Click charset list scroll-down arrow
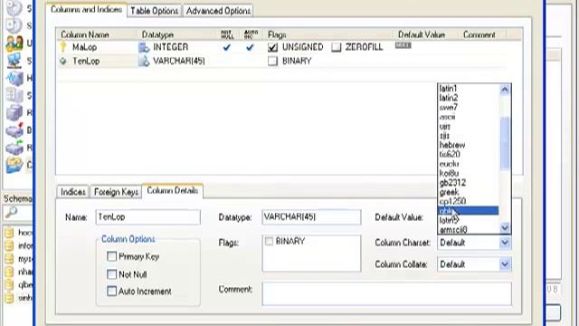Viewport: 579px width, 326px height. (x=505, y=228)
